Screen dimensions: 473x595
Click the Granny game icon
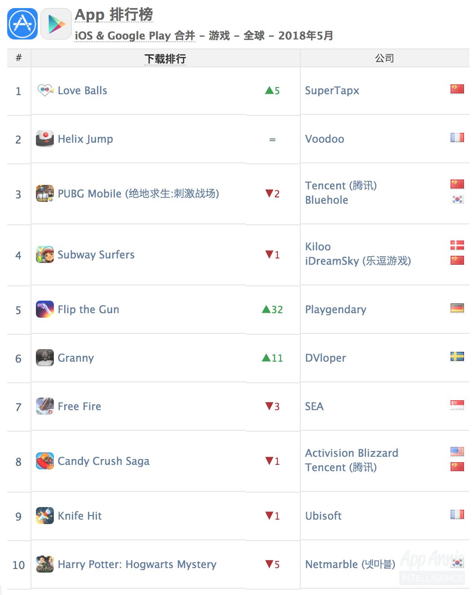coord(45,358)
